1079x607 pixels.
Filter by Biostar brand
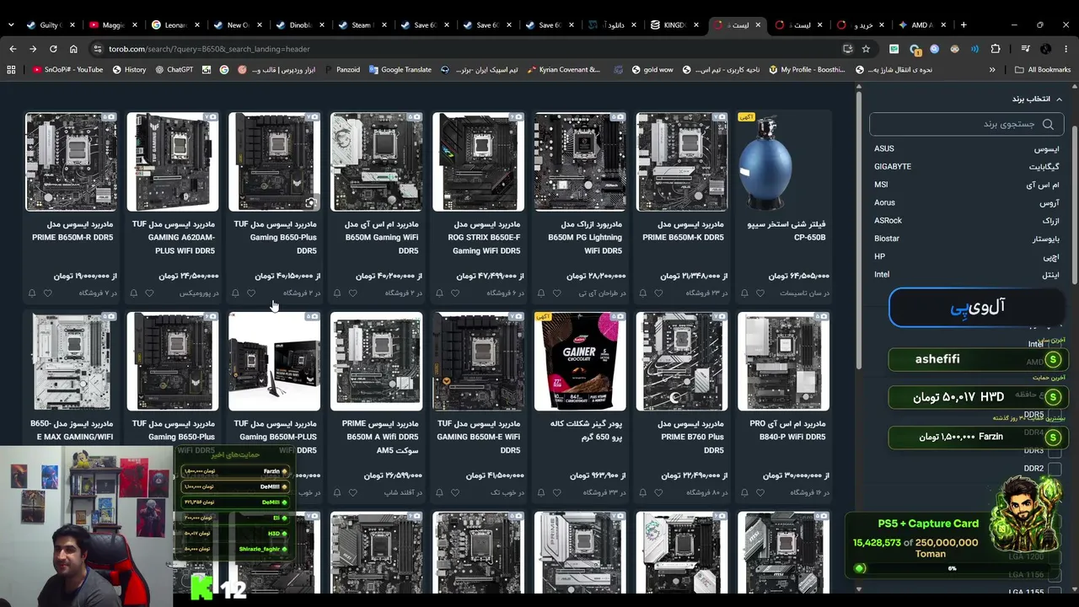click(966, 239)
